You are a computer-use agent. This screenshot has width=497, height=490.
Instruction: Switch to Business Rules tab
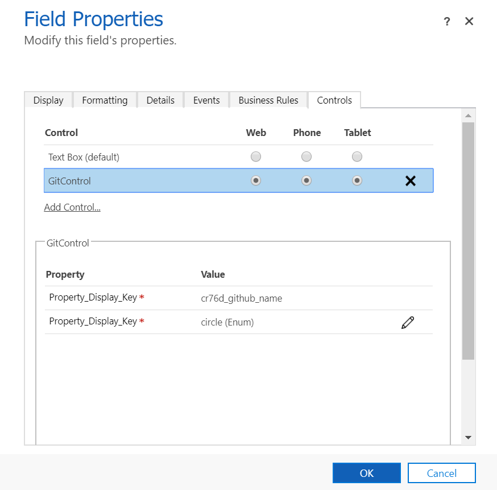268,100
